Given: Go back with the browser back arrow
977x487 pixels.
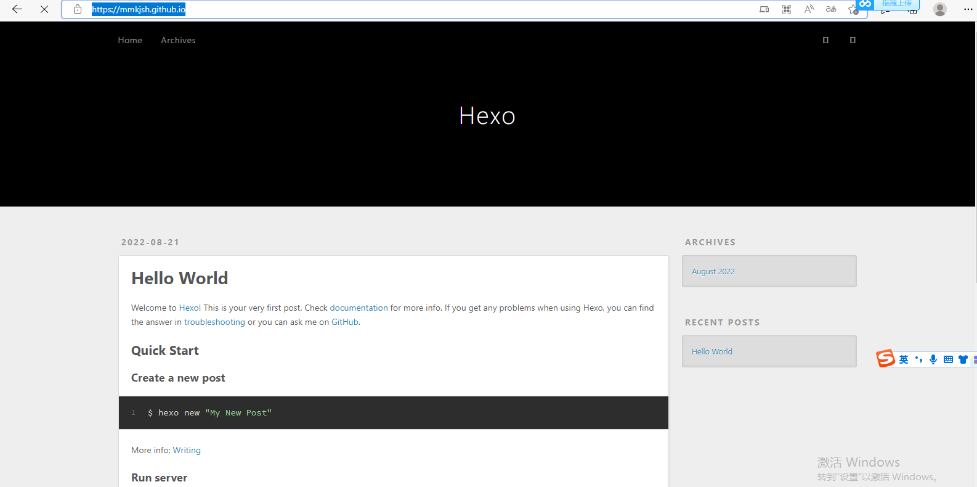Looking at the screenshot, I should click(x=17, y=9).
